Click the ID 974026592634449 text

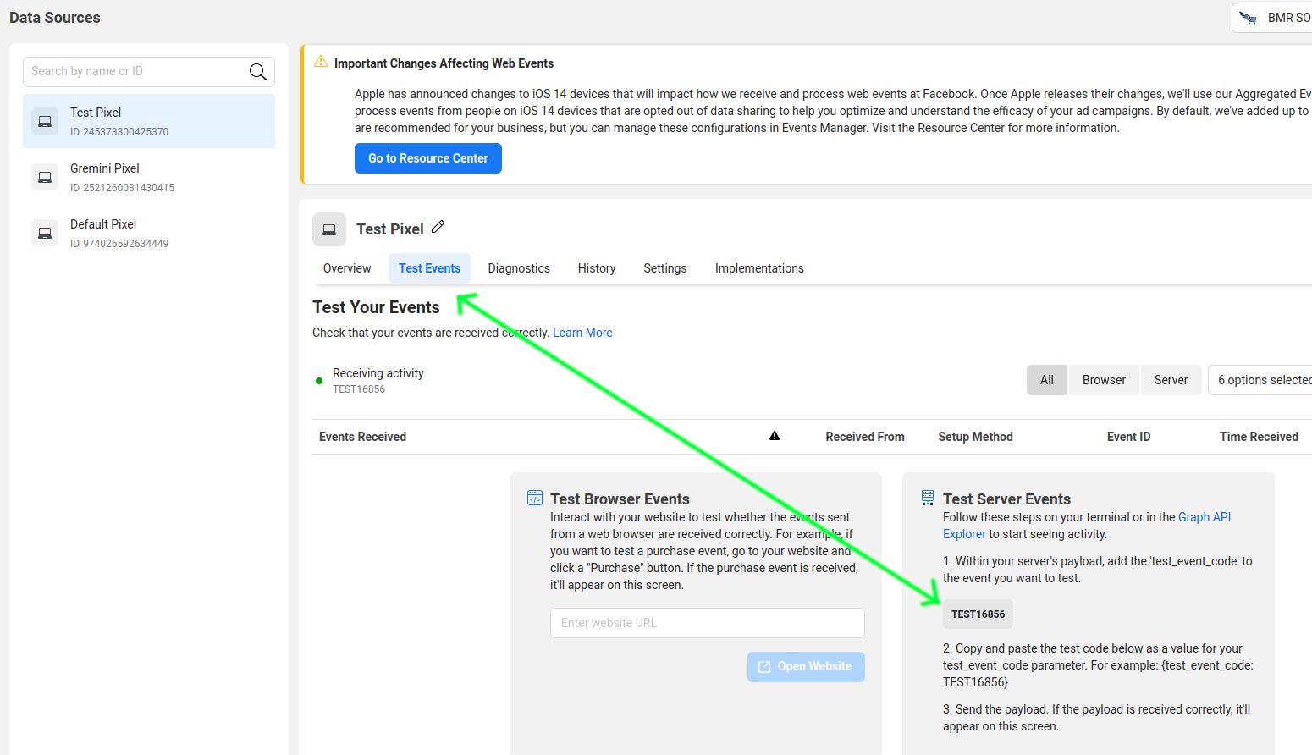[119, 244]
